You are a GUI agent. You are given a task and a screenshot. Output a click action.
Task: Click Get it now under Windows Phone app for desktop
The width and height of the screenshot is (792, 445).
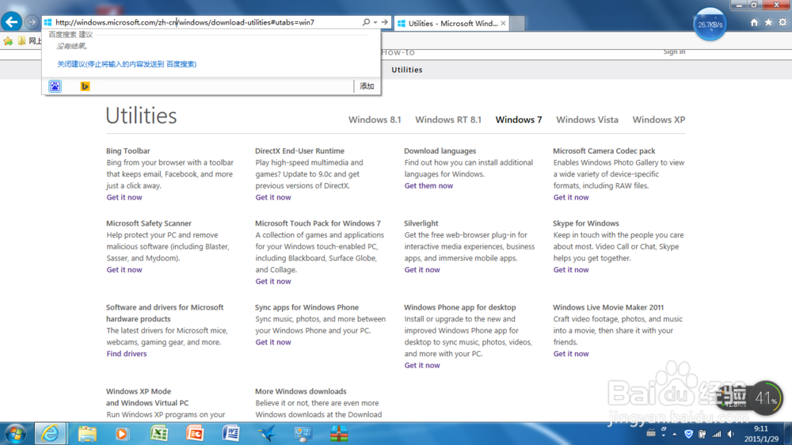[422, 365]
